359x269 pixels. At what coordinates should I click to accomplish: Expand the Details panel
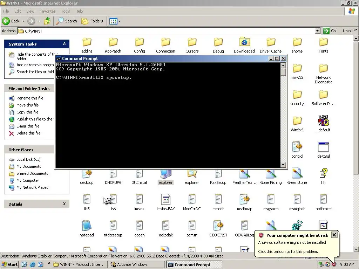click(x=65, y=204)
